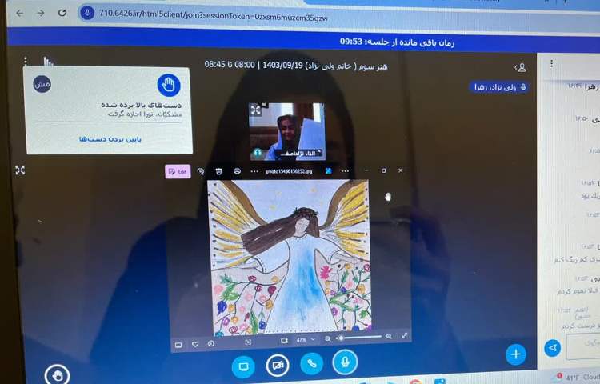This screenshot has height=384, width=600.
Task: Click the Photos app icon near filename
Action: coord(328,171)
